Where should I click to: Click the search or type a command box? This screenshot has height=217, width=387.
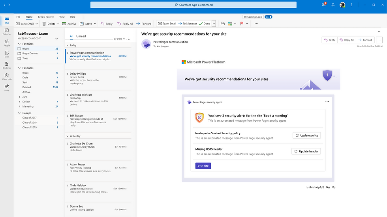[x=193, y=5]
